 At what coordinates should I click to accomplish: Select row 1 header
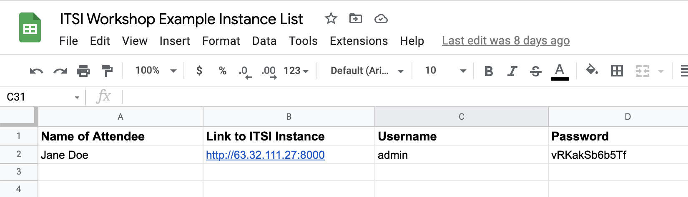(x=19, y=136)
